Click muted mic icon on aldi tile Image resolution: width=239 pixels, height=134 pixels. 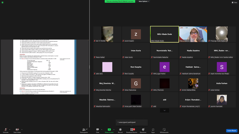152,106
